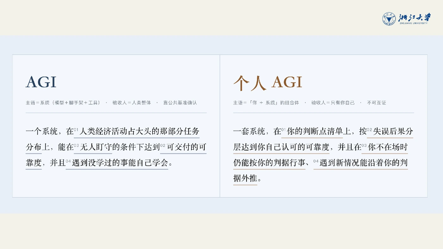Viewport: 443px width, 249px height.
Task: Click the subtitle 主语＝系统（模型＋脚手架＋工具）
Action: click(63, 103)
